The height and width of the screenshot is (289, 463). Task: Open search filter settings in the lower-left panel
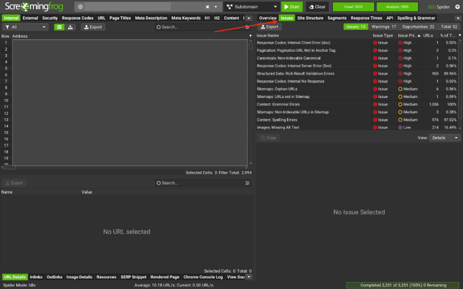click(247, 183)
